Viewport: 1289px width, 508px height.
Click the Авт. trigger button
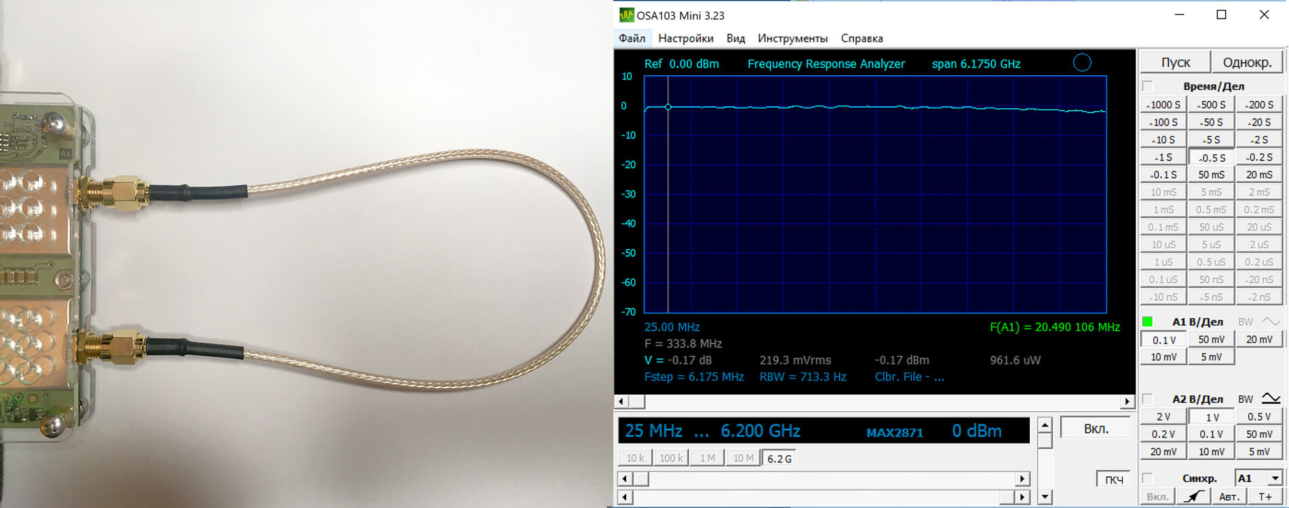click(1229, 496)
